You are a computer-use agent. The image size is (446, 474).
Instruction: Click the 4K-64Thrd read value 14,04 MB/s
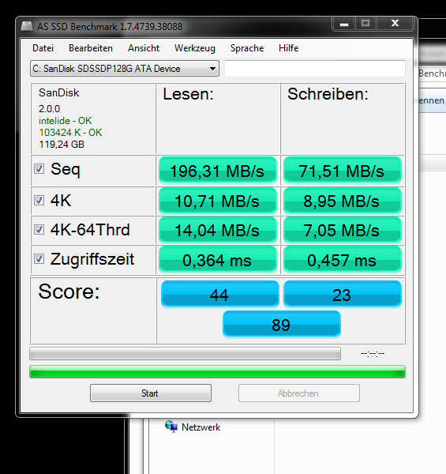pyautogui.click(x=217, y=230)
